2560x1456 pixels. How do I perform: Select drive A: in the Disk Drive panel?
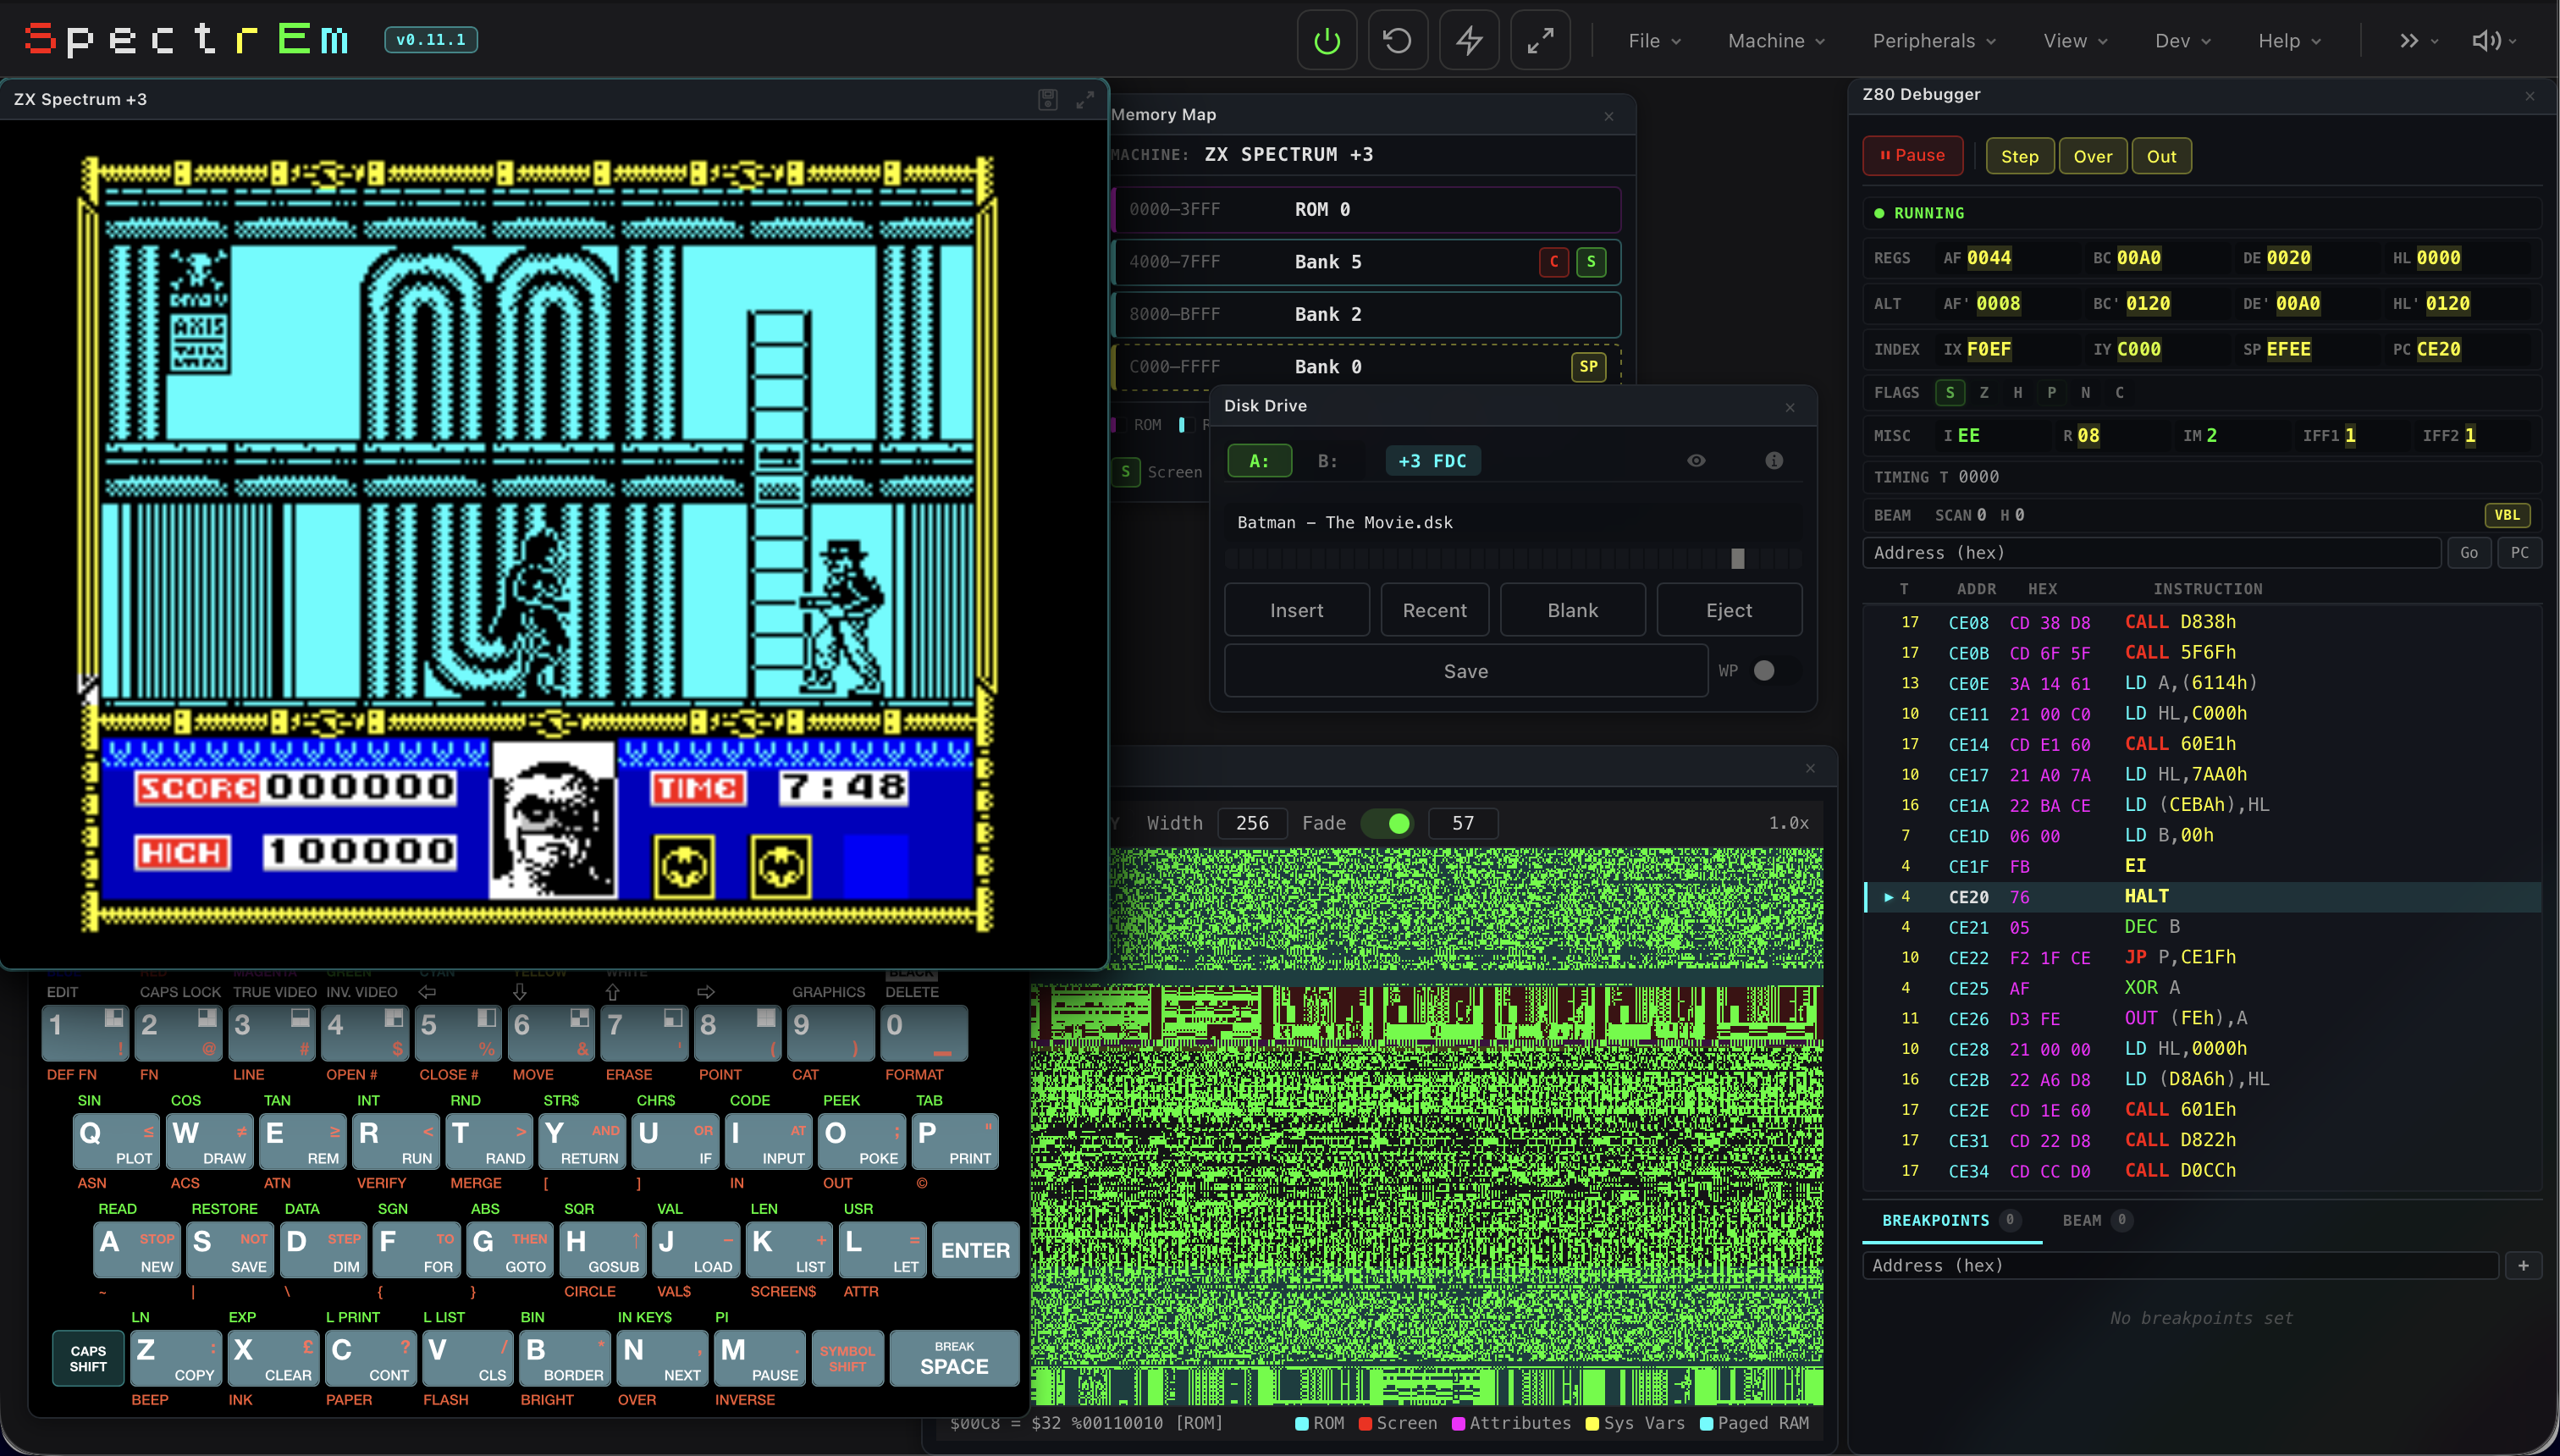pyautogui.click(x=1259, y=460)
